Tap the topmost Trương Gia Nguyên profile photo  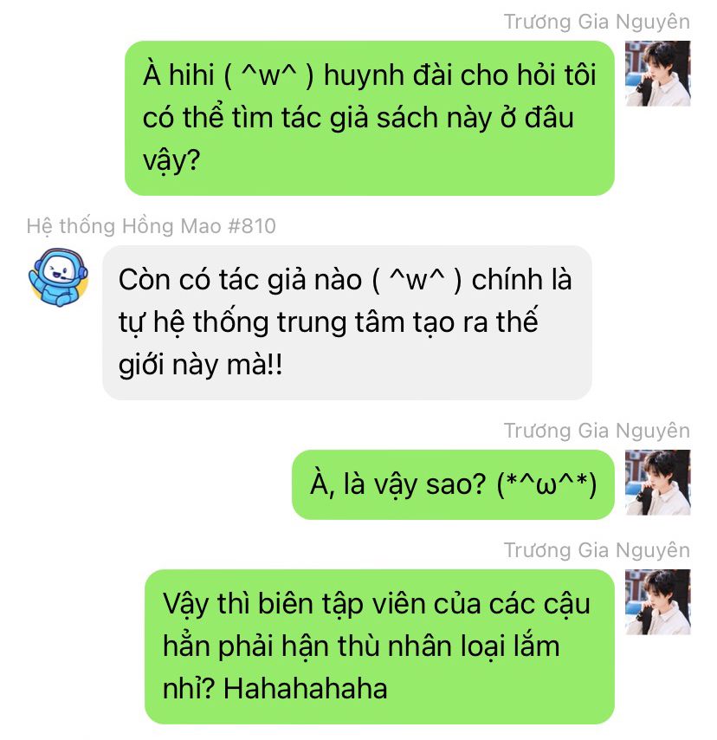pos(657,73)
